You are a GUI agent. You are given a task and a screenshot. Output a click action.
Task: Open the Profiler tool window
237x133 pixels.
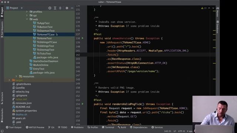pos(93,127)
